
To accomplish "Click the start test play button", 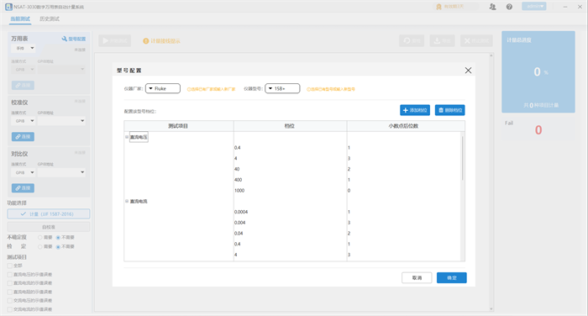I will [x=115, y=40].
